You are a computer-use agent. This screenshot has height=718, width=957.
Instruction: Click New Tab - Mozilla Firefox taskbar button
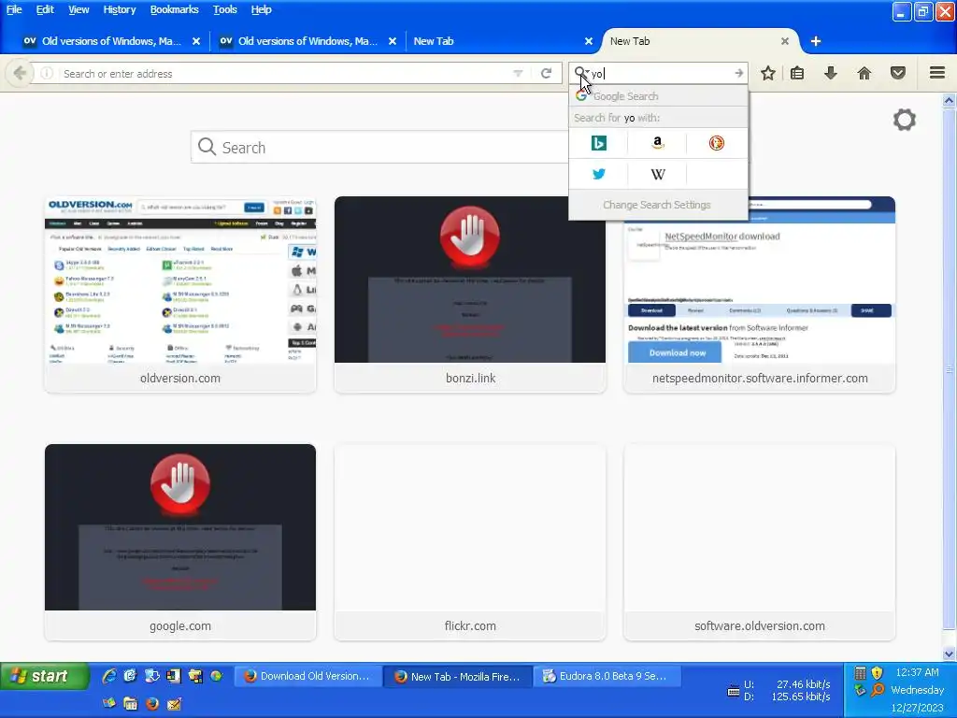458,677
